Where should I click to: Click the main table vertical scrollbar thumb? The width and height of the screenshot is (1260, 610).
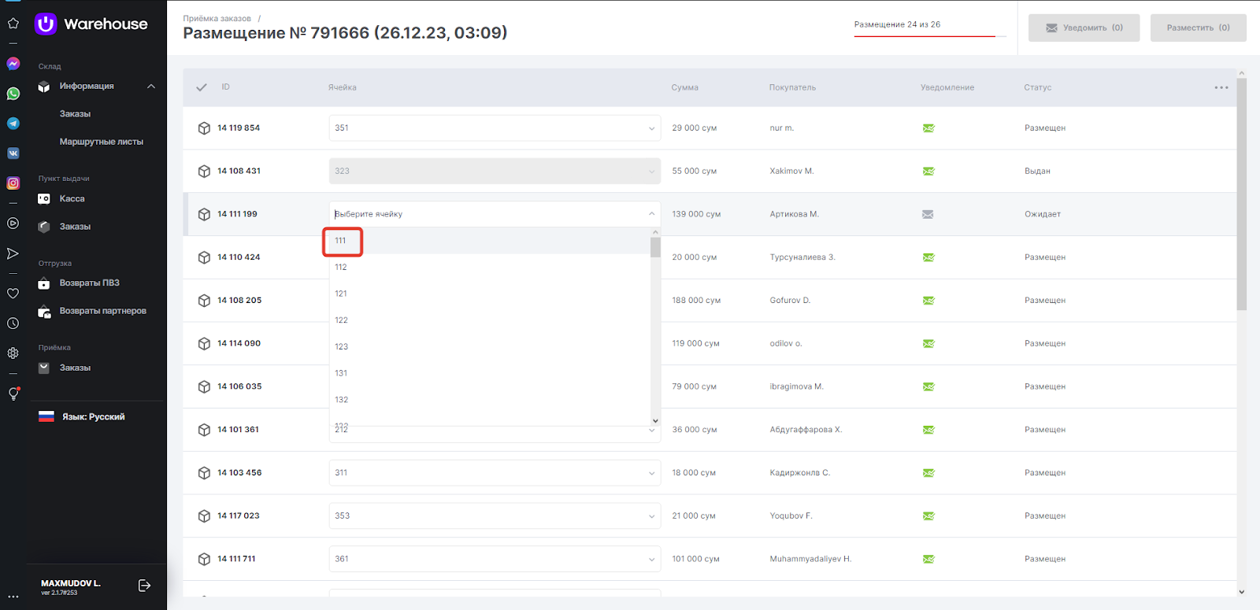(x=1241, y=194)
